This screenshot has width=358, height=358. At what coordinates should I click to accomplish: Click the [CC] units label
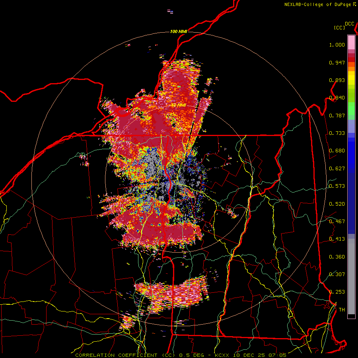click(340, 27)
